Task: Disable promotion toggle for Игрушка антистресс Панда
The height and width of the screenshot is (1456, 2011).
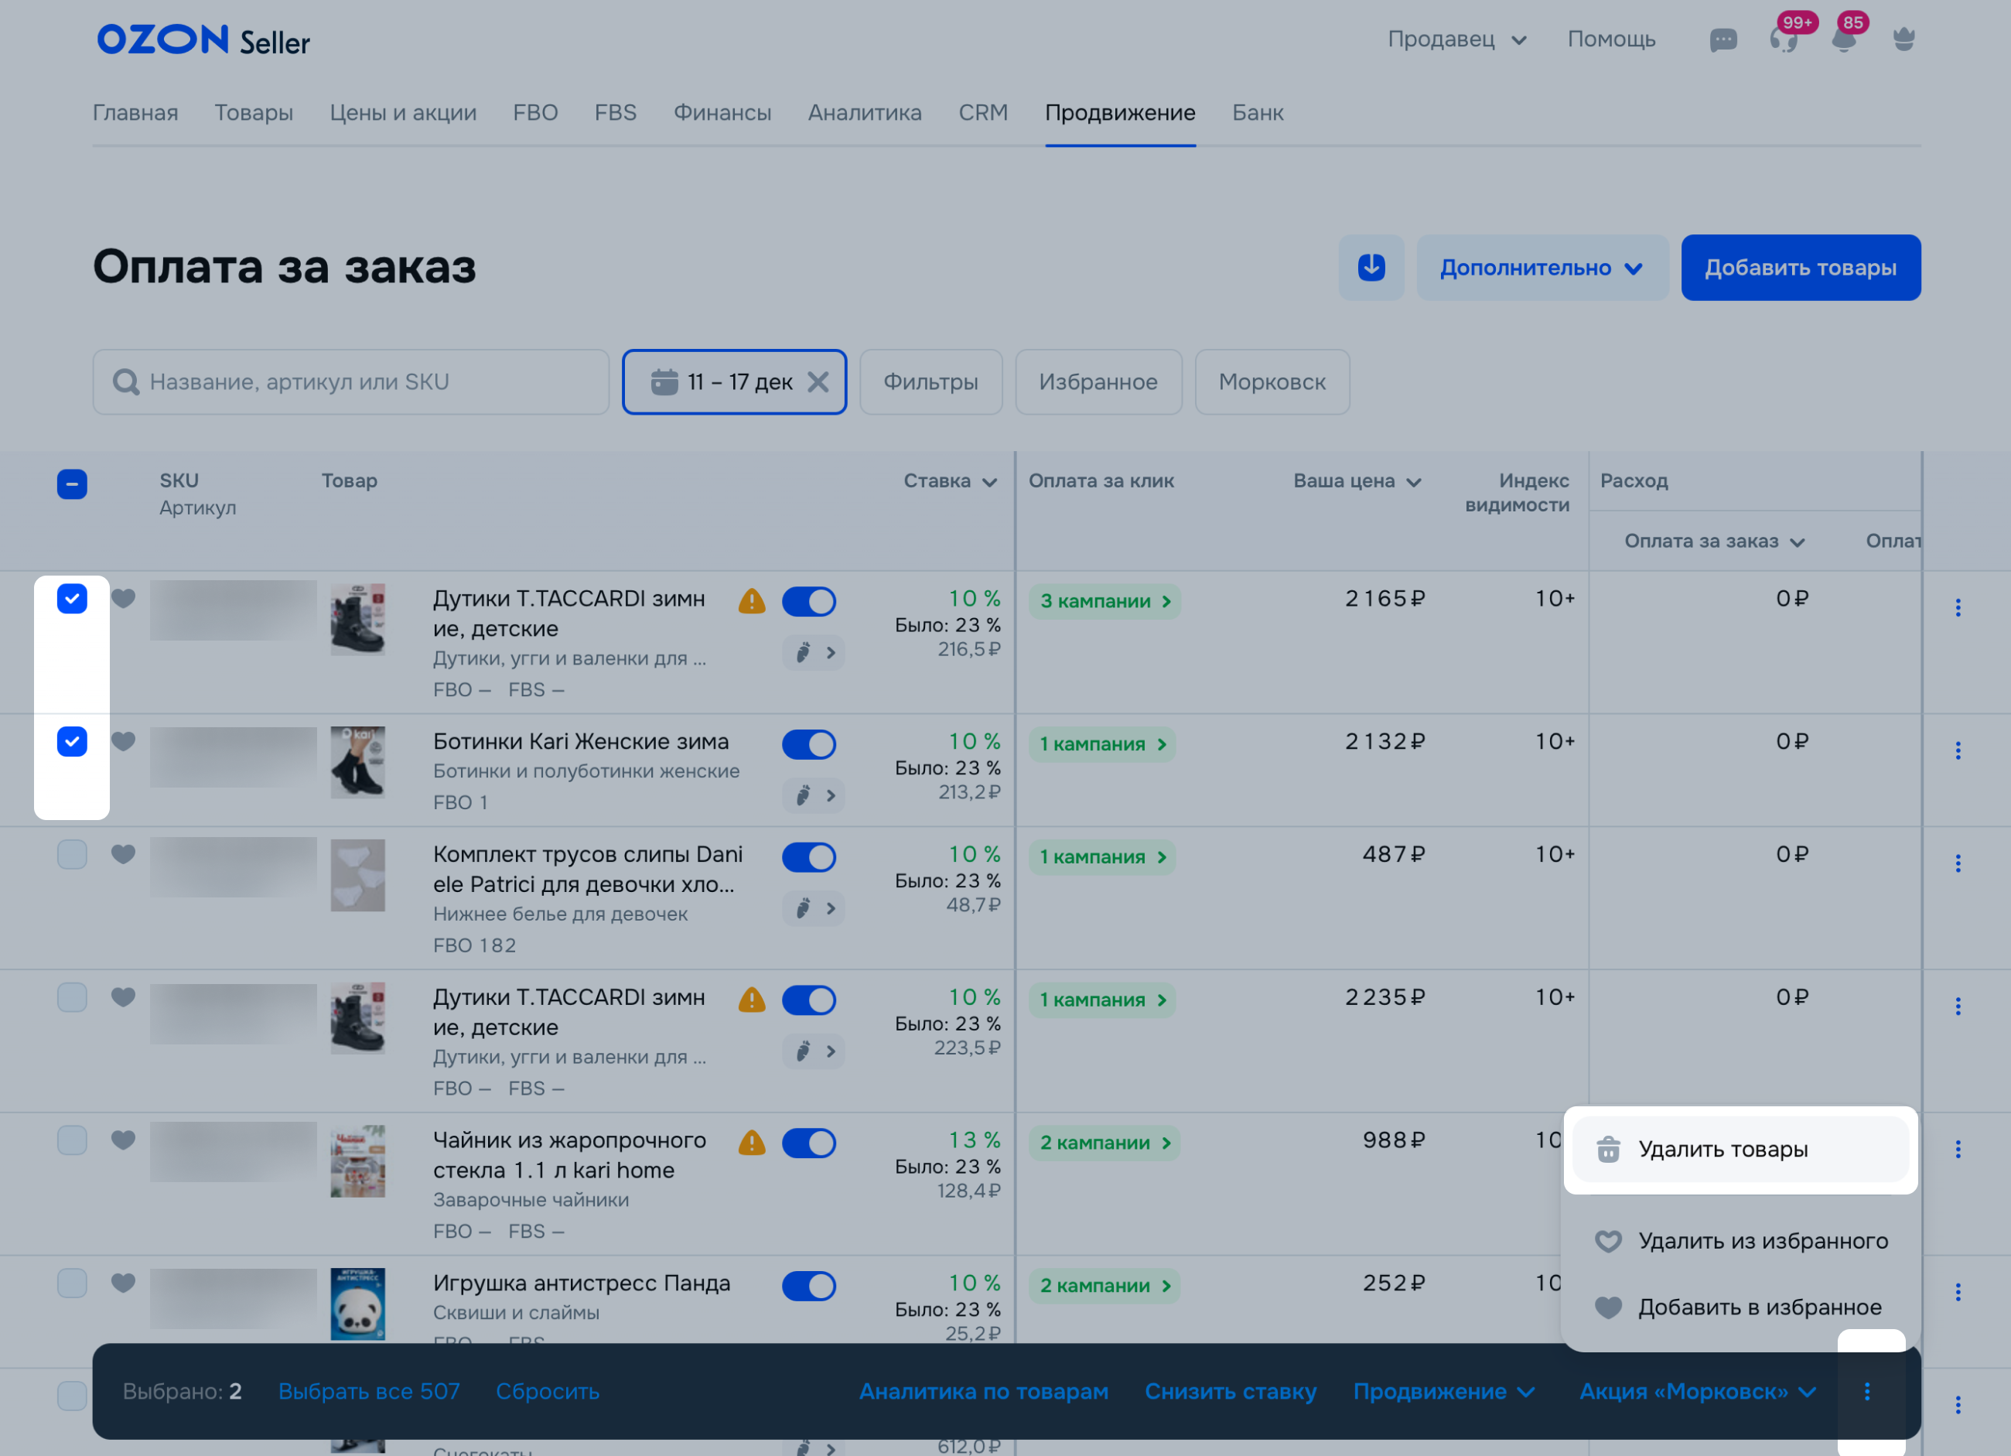Action: pyautogui.click(x=809, y=1286)
